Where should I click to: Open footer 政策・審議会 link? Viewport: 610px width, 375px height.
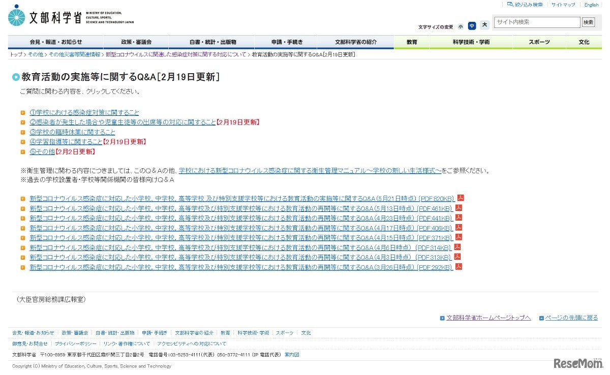tap(75, 333)
